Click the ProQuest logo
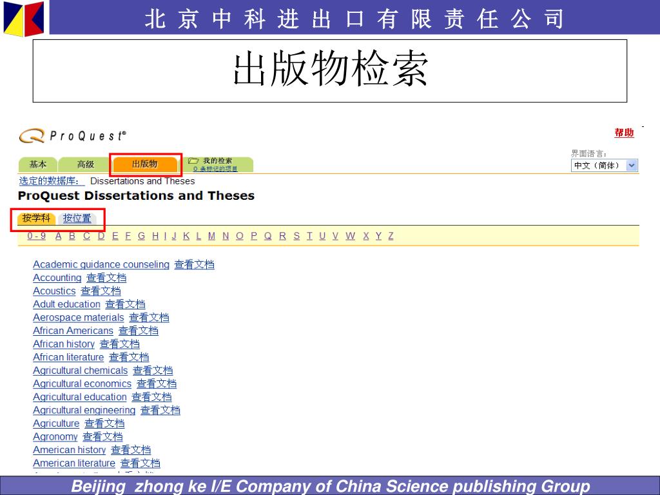 pyautogui.click(x=72, y=135)
